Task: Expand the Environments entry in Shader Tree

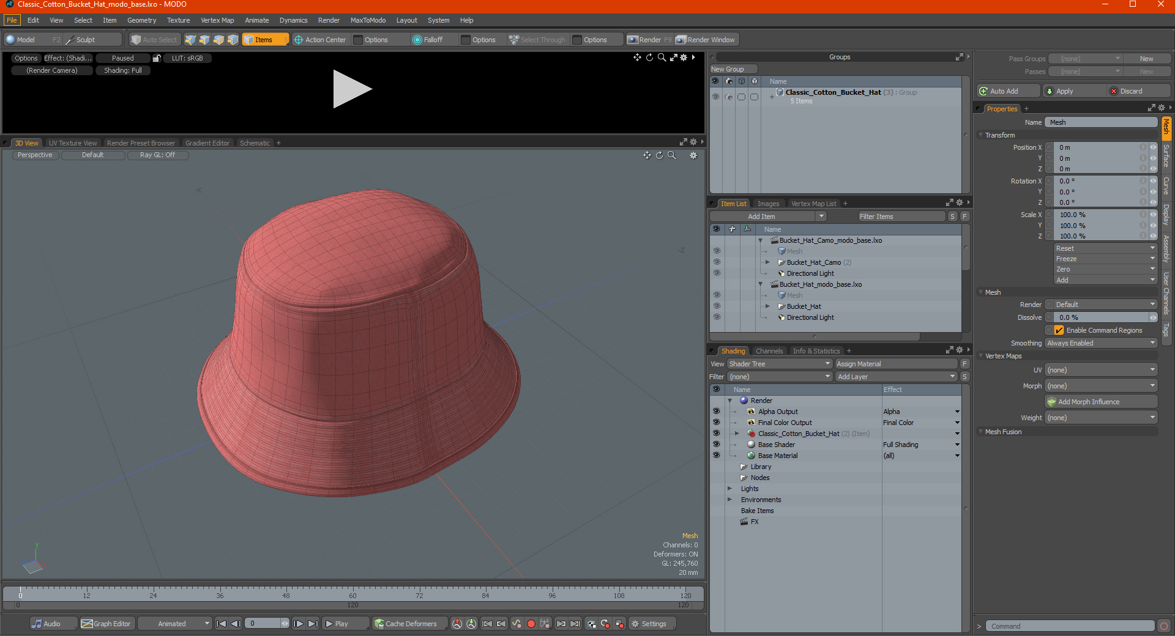Action: [x=729, y=500]
